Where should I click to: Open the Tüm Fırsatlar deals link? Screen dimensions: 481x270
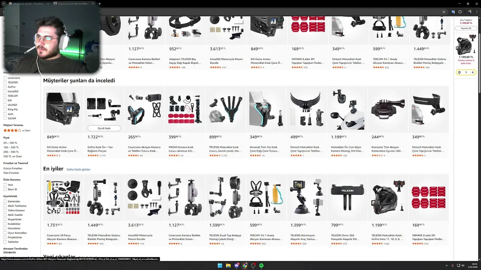pos(11,173)
